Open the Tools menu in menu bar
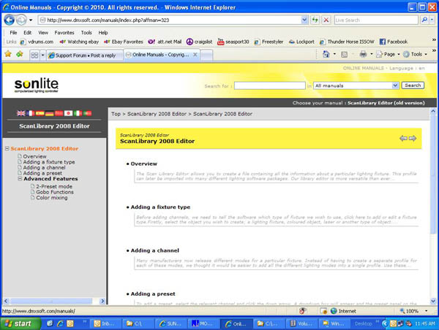The image size is (439, 330). point(86,33)
